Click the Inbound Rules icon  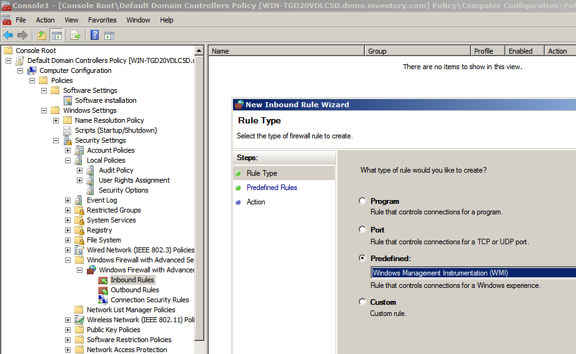(x=103, y=280)
